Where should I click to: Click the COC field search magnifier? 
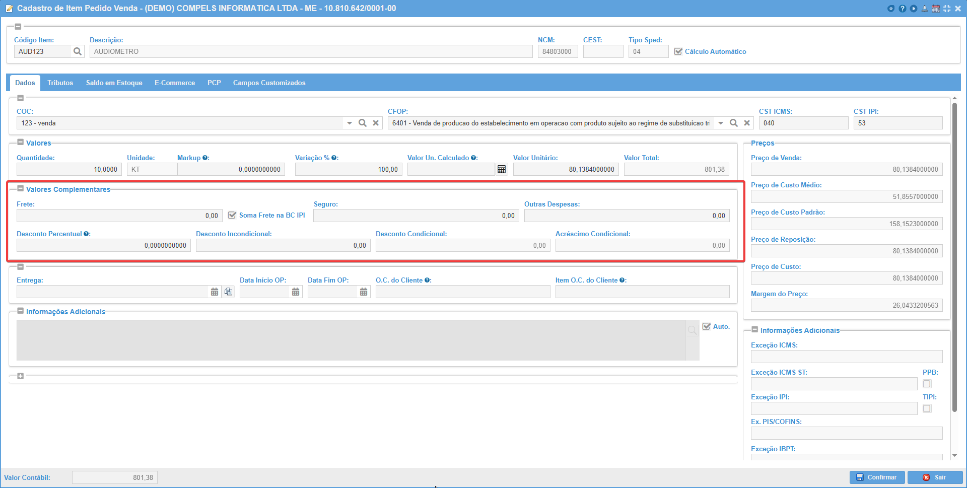[x=363, y=123]
